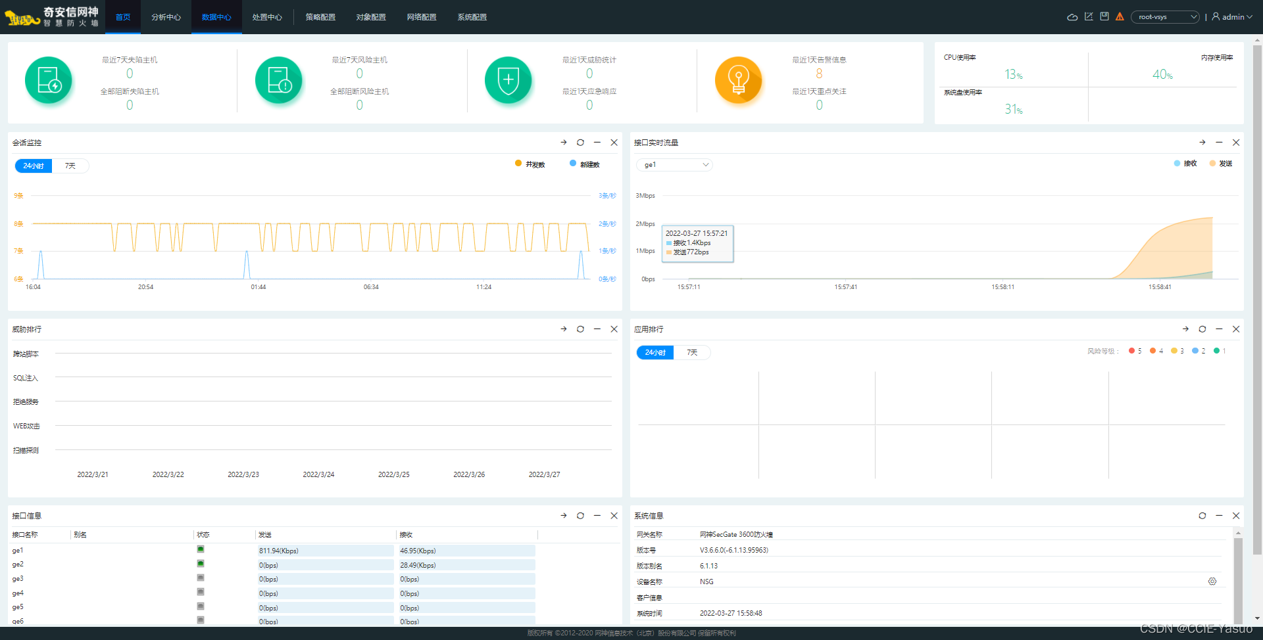Open the 系统配置 menu
The width and height of the screenshot is (1263, 640).
point(472,17)
